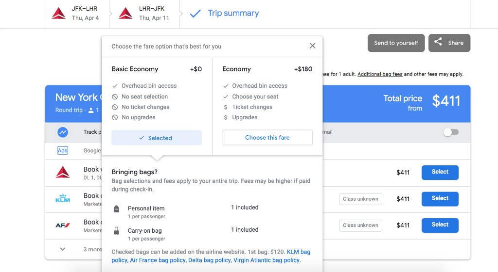Image resolution: width=498 pixels, height=272 pixels.
Task: Close the fare options popup
Action: pyautogui.click(x=312, y=46)
